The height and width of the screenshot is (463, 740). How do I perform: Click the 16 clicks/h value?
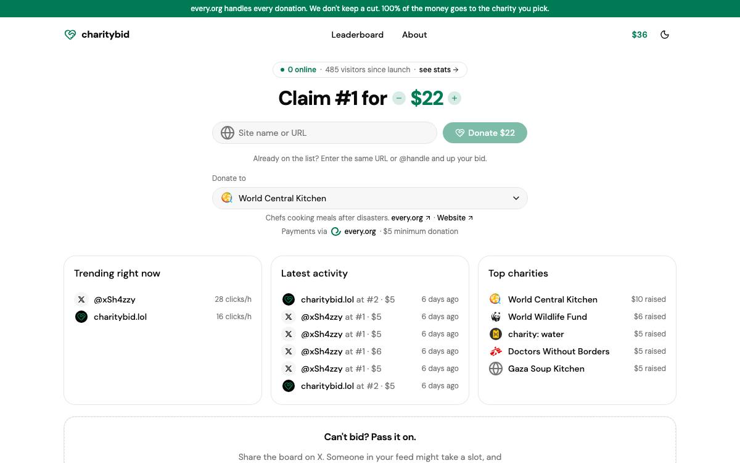234,317
